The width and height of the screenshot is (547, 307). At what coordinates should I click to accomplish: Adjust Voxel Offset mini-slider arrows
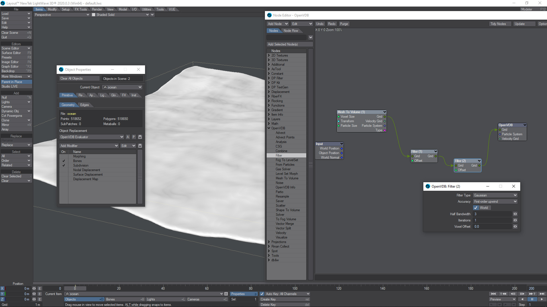point(515,227)
